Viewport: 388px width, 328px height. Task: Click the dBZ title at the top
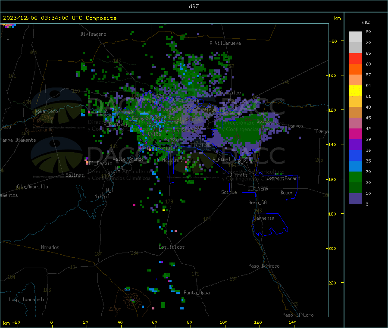click(x=194, y=6)
